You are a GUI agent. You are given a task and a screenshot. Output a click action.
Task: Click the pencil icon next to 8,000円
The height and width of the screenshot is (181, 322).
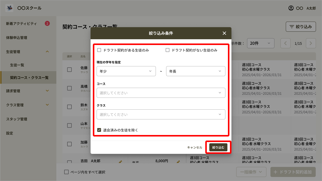[x=178, y=162]
